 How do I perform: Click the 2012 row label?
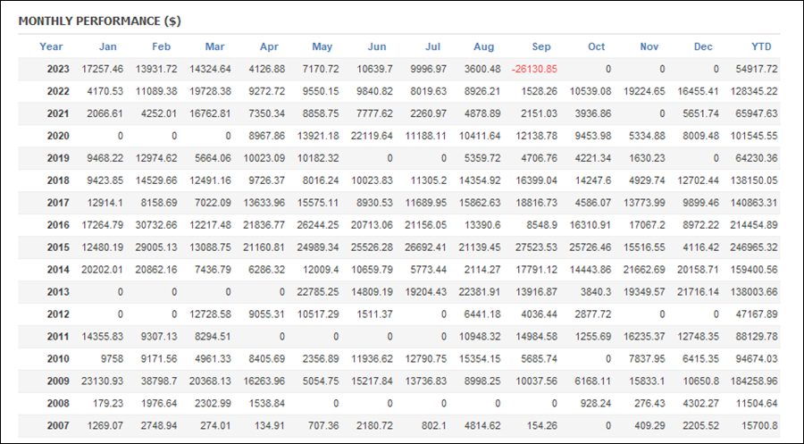pyautogui.click(x=58, y=314)
